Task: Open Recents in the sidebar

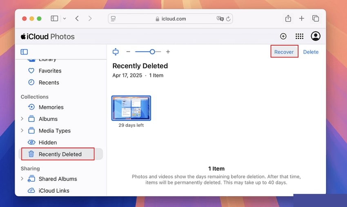Action: pyautogui.click(x=49, y=83)
